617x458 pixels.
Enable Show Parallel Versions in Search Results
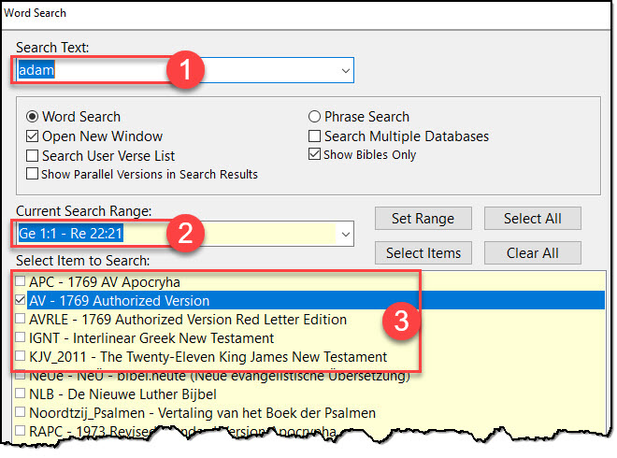coord(33,174)
